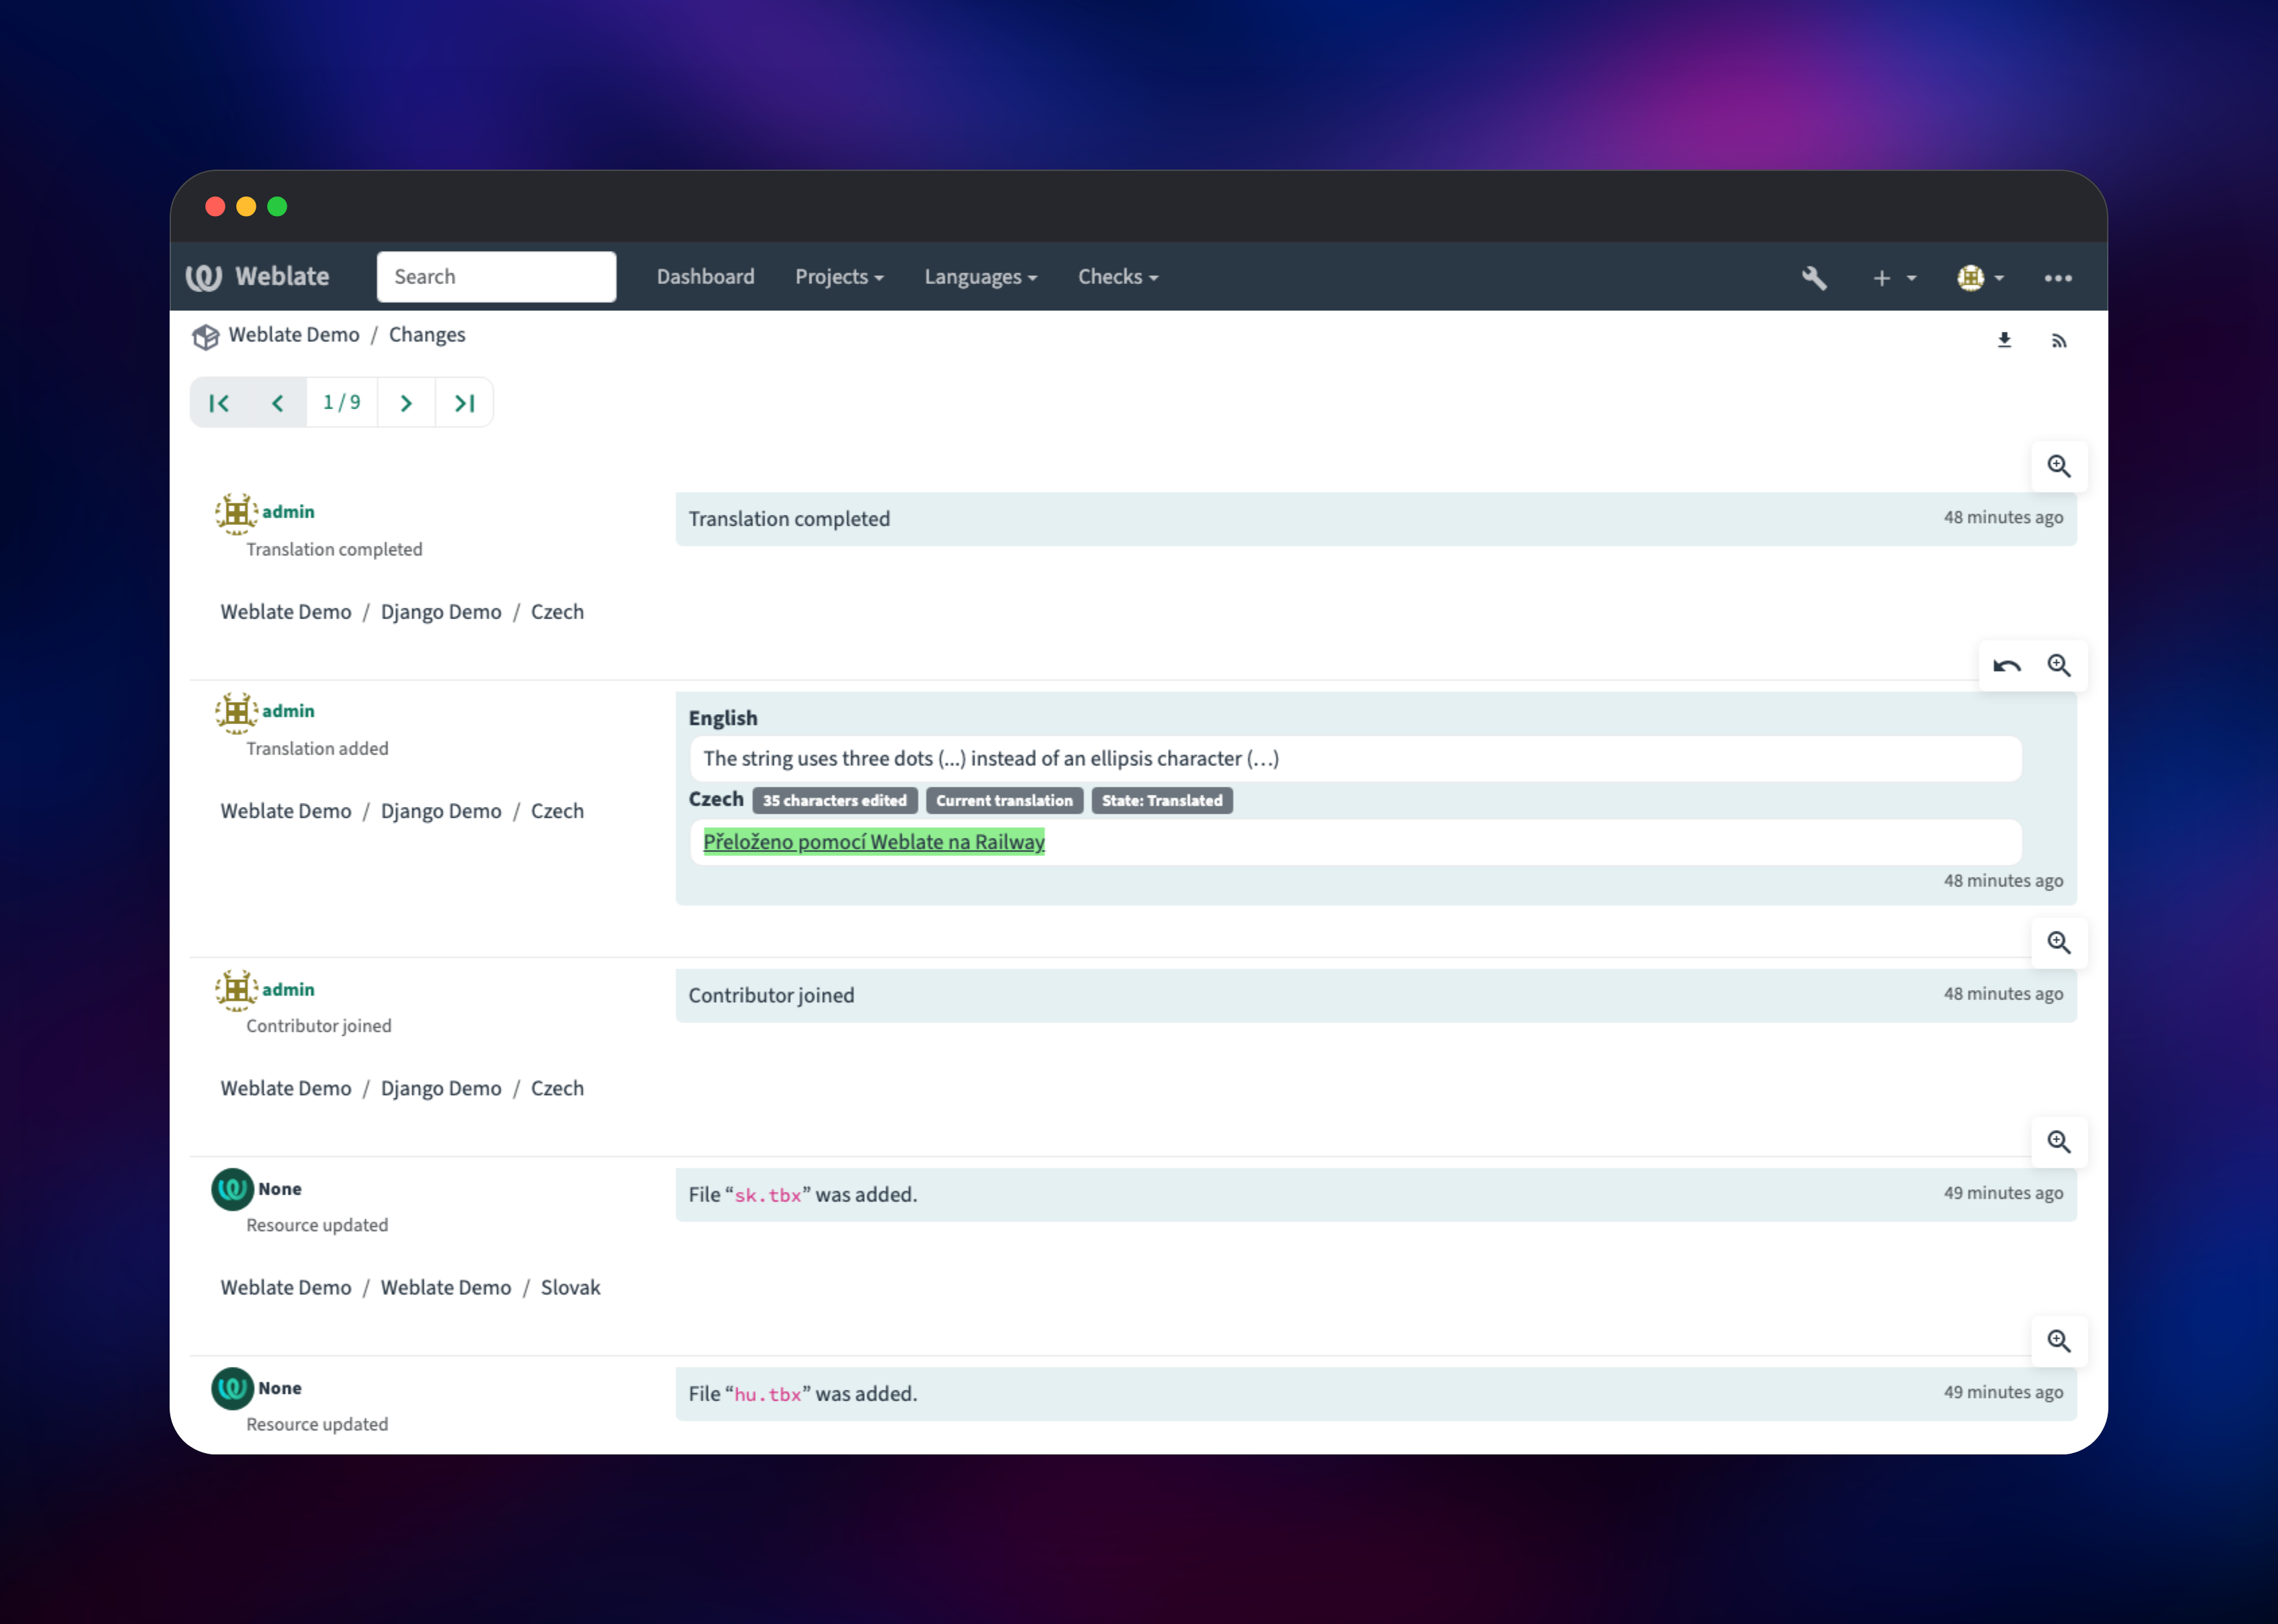Click the hu.tbx file name
This screenshot has height=1624, width=2278.
click(x=768, y=1395)
